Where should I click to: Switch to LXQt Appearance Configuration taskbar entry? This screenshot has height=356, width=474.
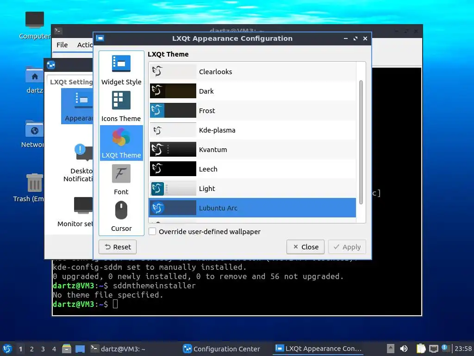318,349
